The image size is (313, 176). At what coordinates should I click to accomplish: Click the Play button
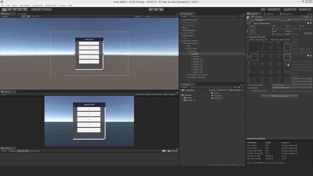coord(151,10)
